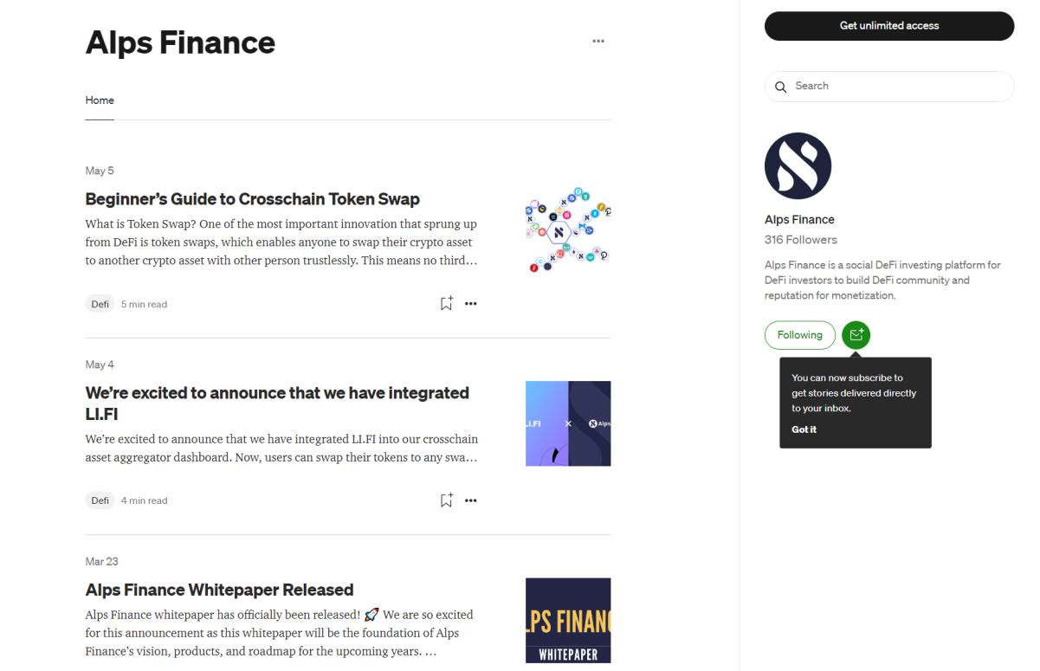Open the Crosschain Token Swap thumbnail

568,229
